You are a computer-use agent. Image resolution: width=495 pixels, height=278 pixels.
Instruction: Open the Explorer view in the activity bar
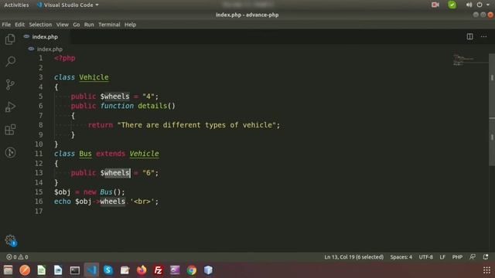coord(10,39)
